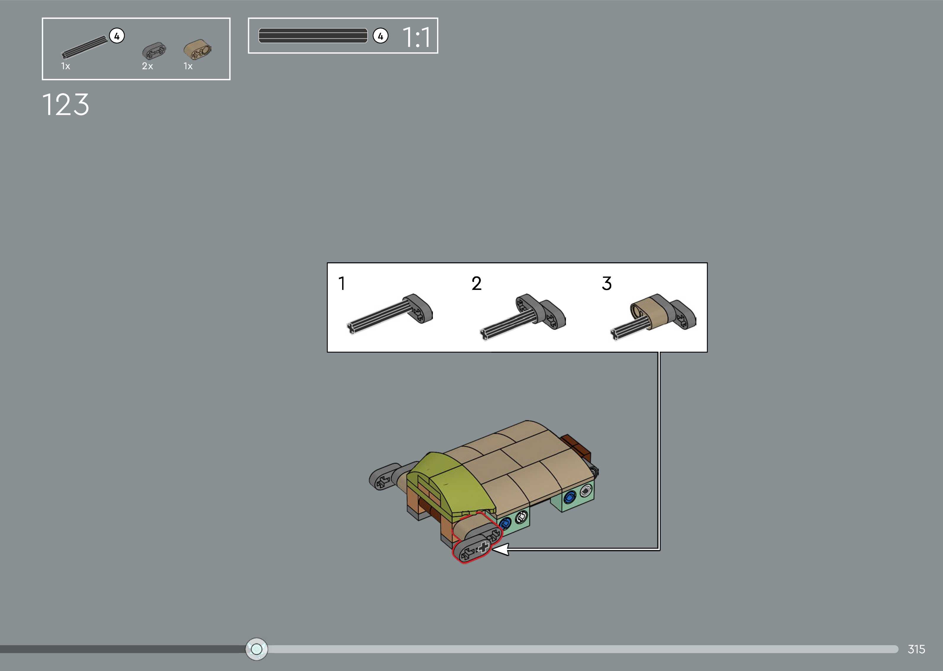Click the 1:1 scale label
Screen dimensions: 943x671
click(x=417, y=37)
